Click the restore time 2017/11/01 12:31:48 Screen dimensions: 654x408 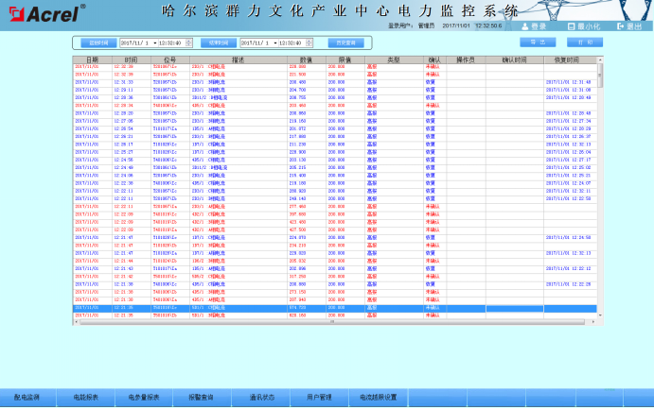pyautogui.click(x=569, y=82)
